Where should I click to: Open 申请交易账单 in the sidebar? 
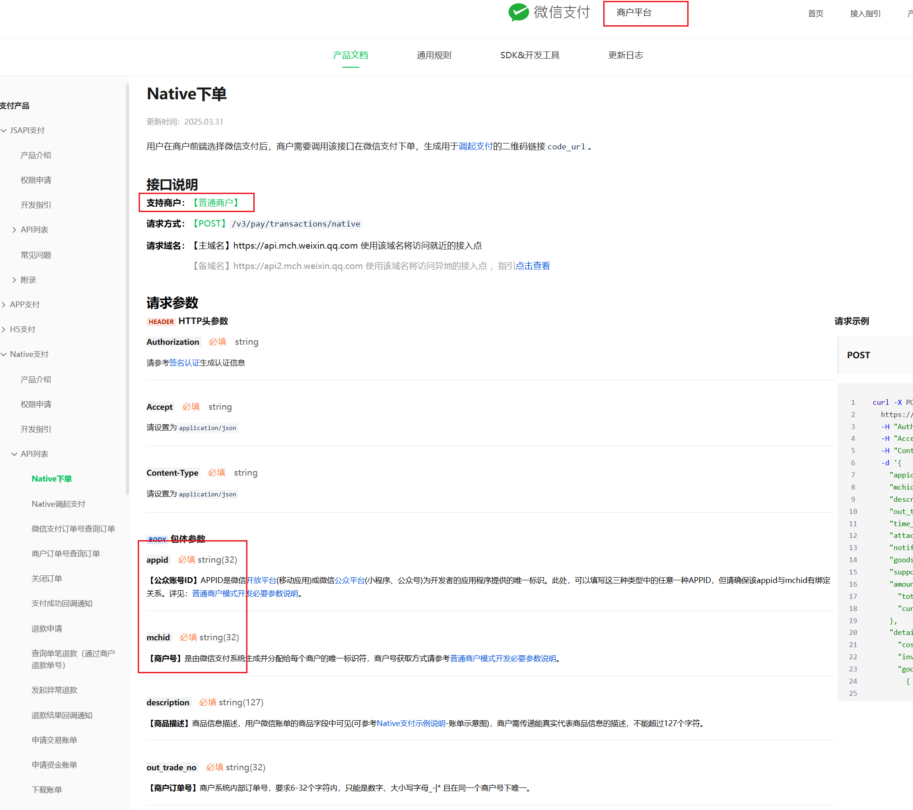54,740
